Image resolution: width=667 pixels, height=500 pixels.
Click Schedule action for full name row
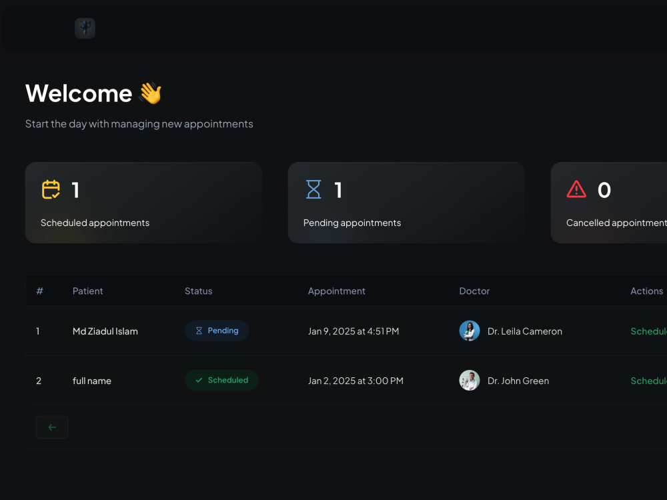click(x=648, y=381)
